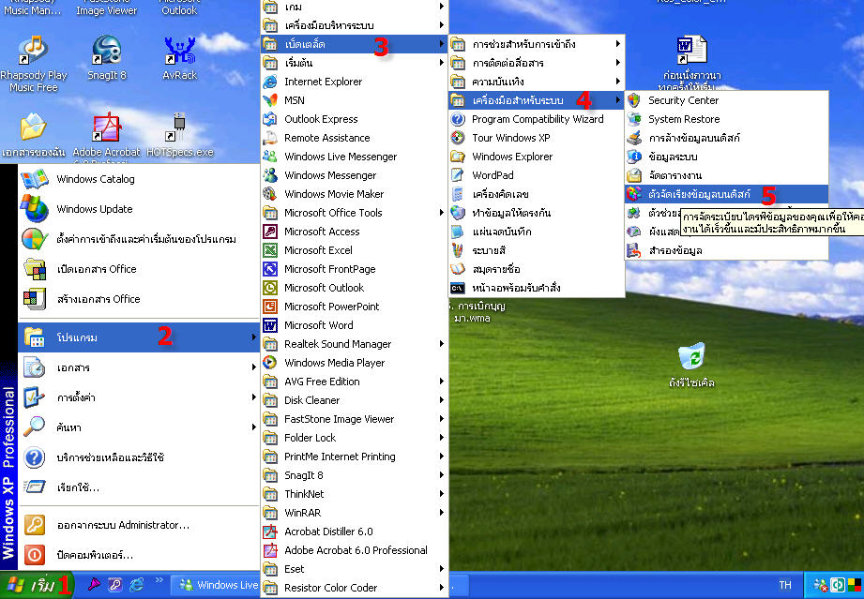Viewport: 864px width, 599px height.
Task: Open Microsoft FrontPage
Action: (355, 269)
